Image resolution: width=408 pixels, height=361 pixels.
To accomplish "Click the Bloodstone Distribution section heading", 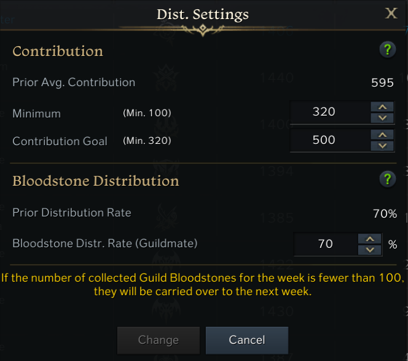I will coord(96,181).
